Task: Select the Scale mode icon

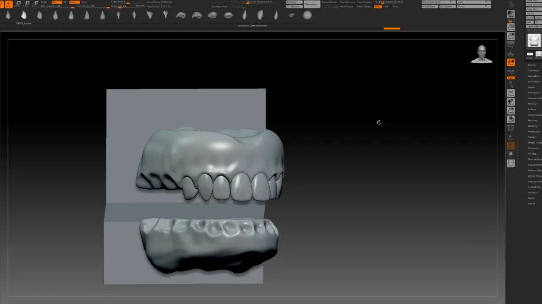Action: [x=26, y=4]
